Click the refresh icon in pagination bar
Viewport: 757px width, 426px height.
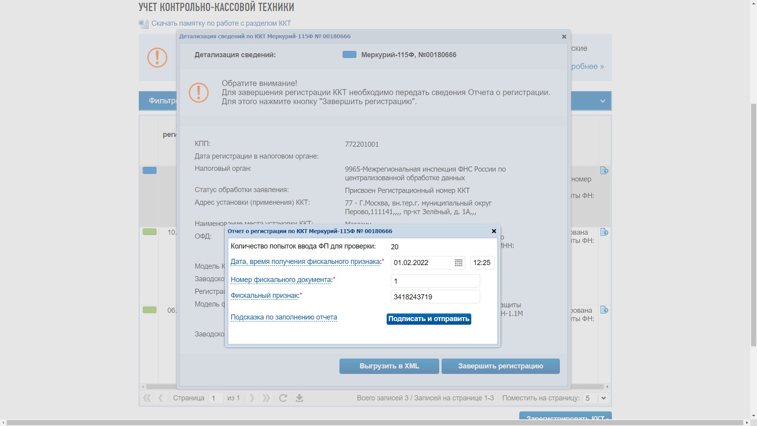283,398
